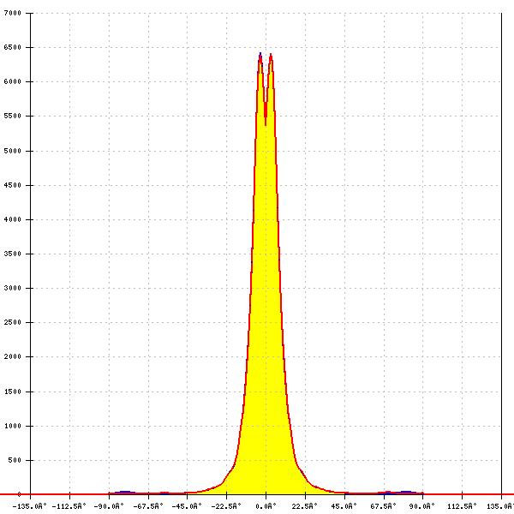Click the -22.5 x-axis label

[226, 506]
